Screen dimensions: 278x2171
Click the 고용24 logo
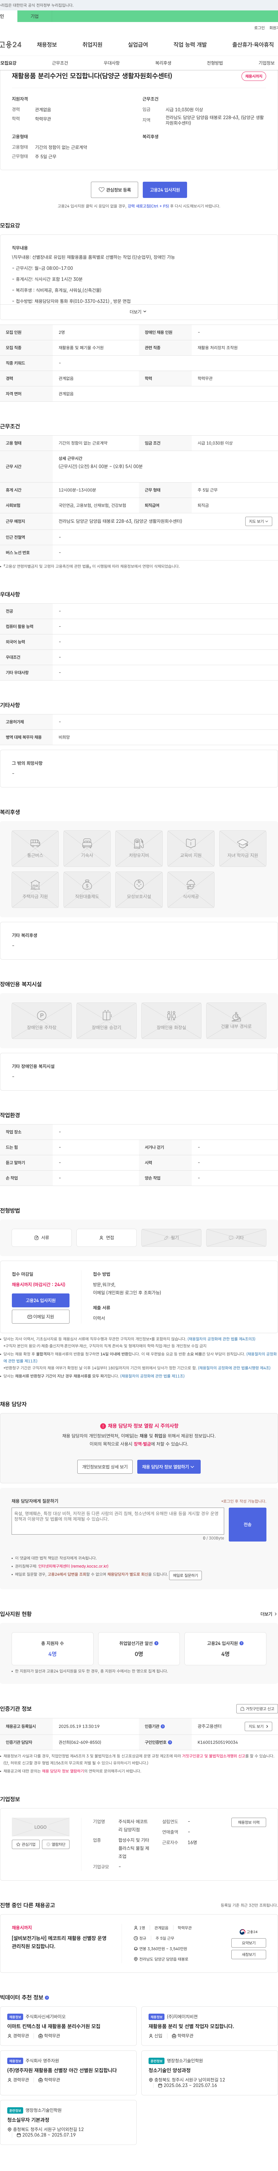pyautogui.click(x=11, y=45)
